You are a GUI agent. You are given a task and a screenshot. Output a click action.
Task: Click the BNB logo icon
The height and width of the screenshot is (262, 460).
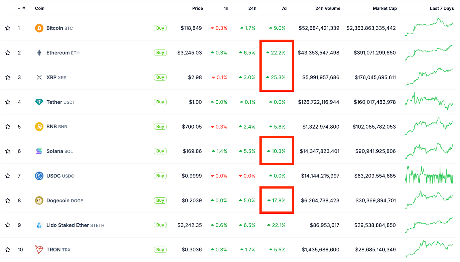pos(39,127)
